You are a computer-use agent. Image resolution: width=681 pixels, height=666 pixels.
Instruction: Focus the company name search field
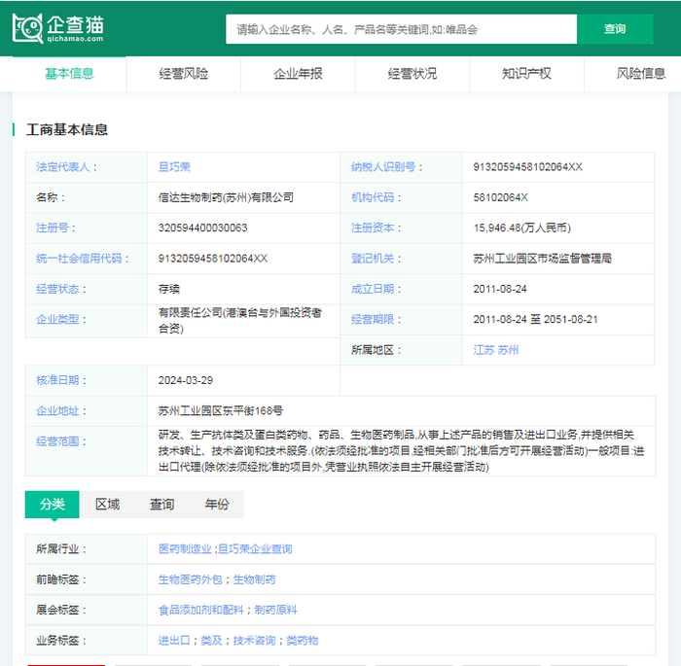pos(401,29)
